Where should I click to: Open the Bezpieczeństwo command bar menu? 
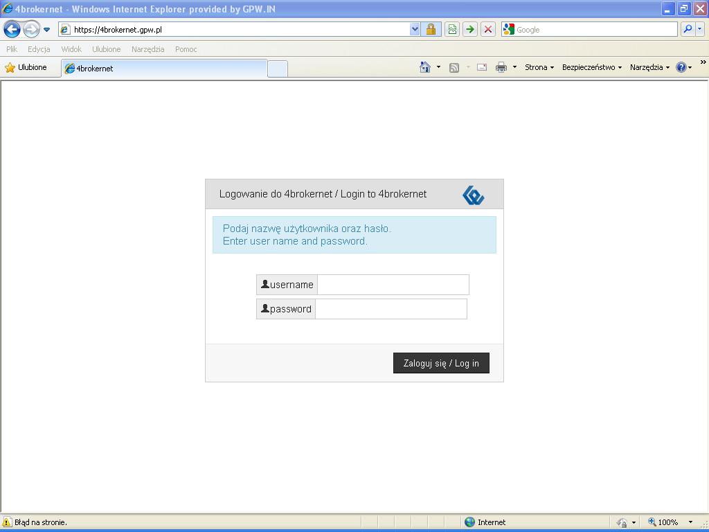(592, 67)
